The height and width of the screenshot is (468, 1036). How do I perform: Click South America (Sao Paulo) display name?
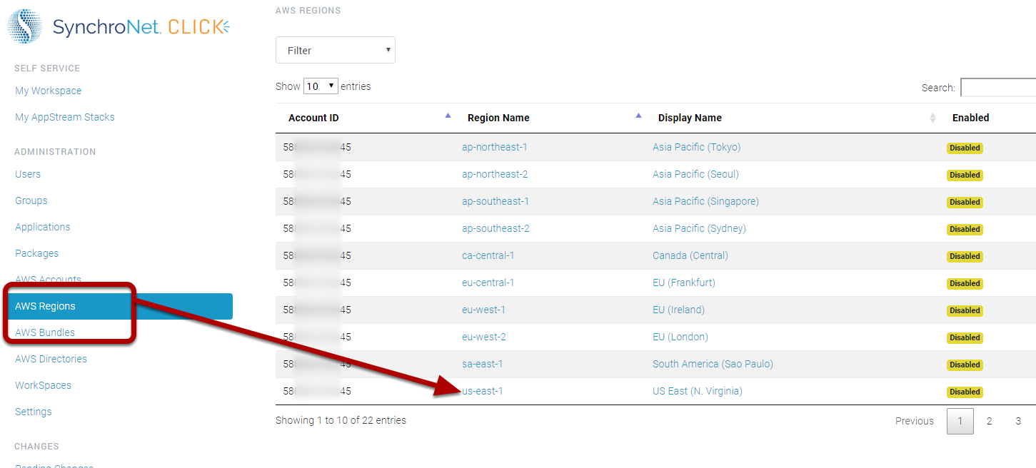click(x=713, y=364)
